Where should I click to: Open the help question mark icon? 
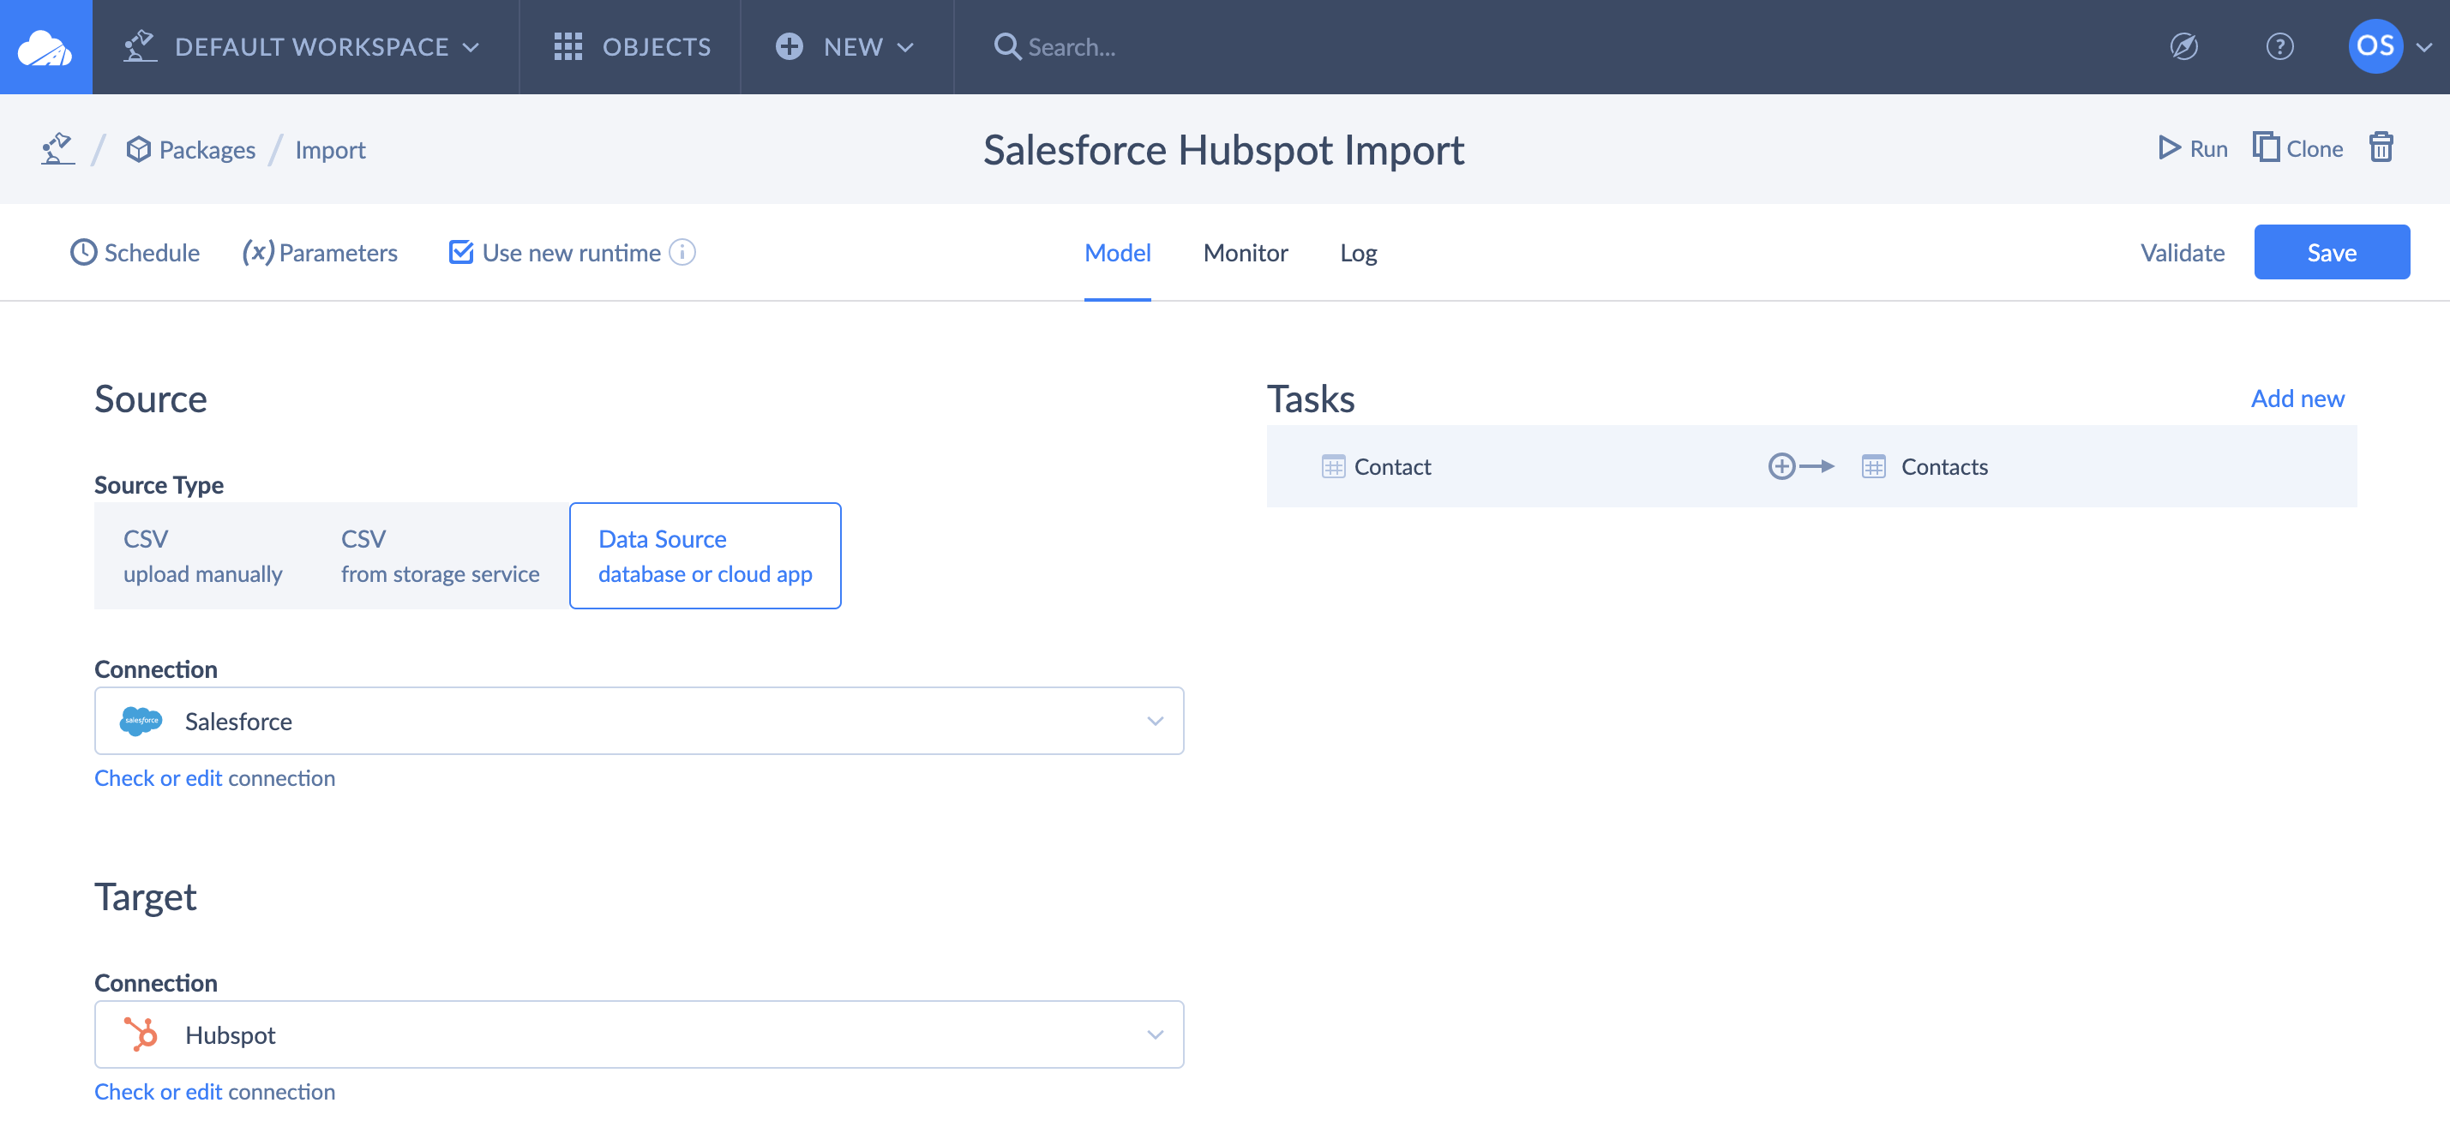[x=2279, y=46]
